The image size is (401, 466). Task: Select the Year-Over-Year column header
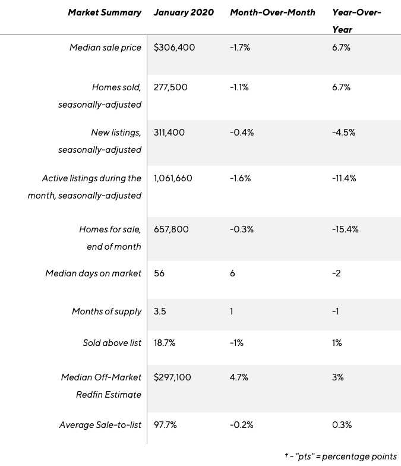tap(356, 20)
